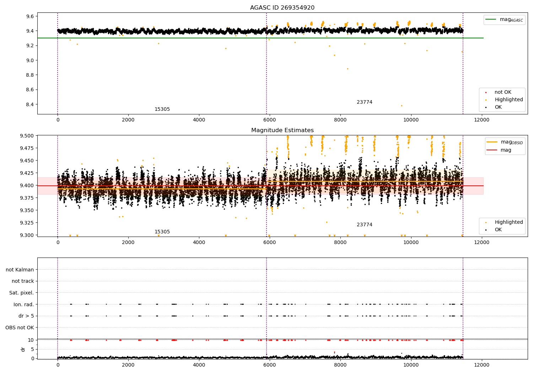Screen dimensions: 533x373
Task: Click the 8.6 y-axis tick in top plot
Action: point(30,90)
